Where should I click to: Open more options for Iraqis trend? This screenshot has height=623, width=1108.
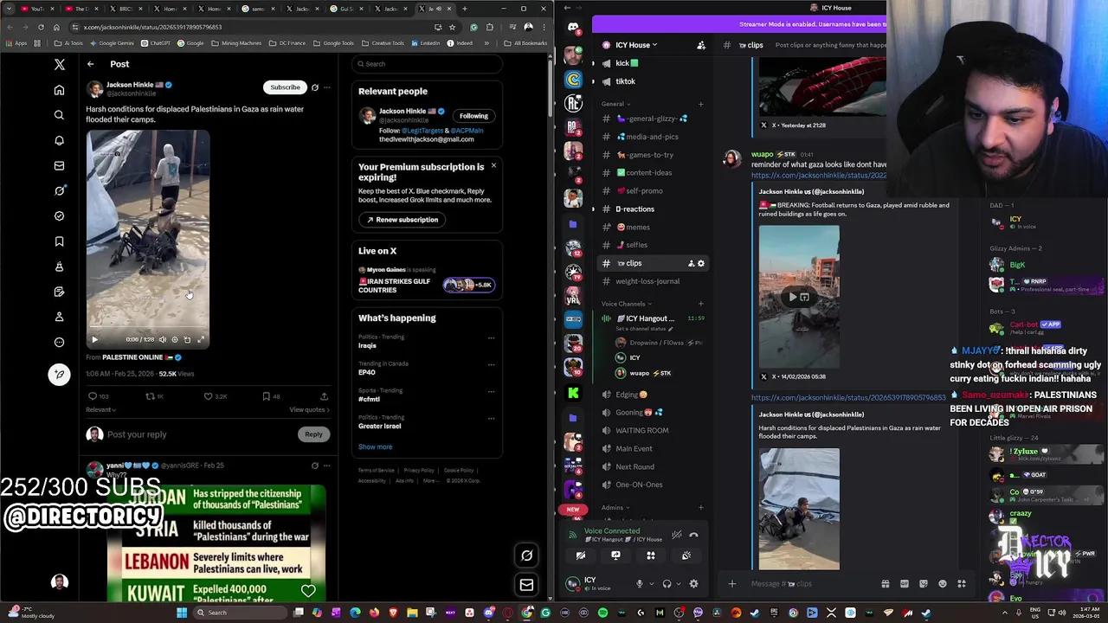click(491, 338)
